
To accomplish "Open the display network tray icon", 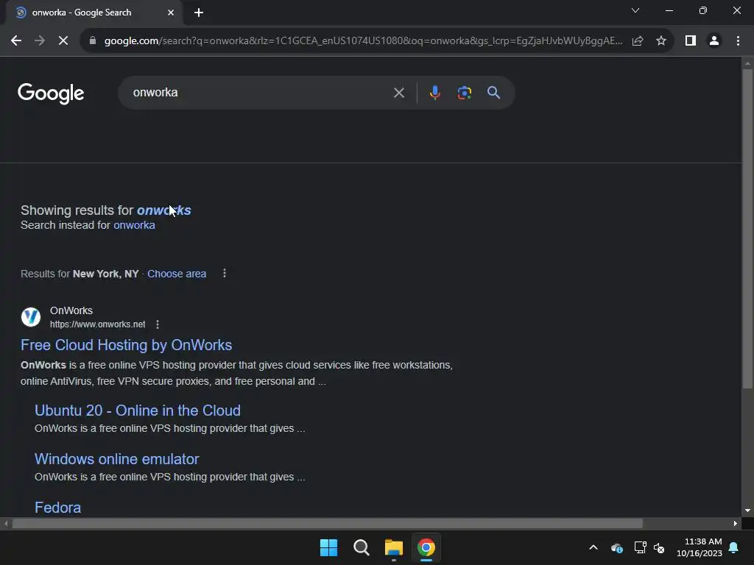I will 640,547.
